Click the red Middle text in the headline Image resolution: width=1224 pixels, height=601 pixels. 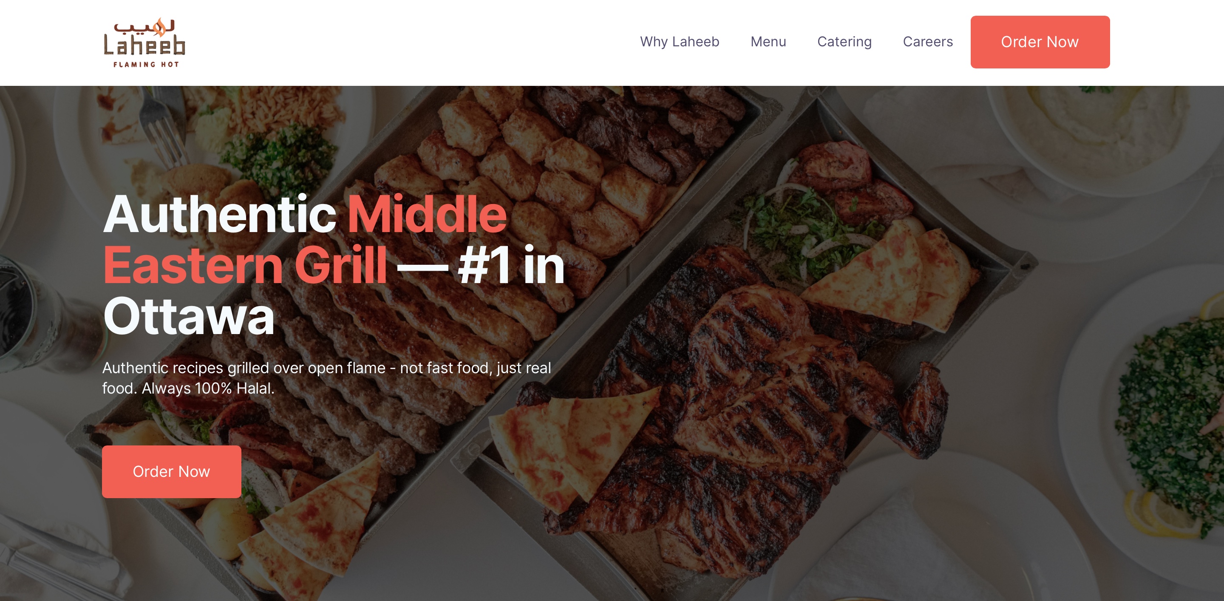pyautogui.click(x=428, y=214)
